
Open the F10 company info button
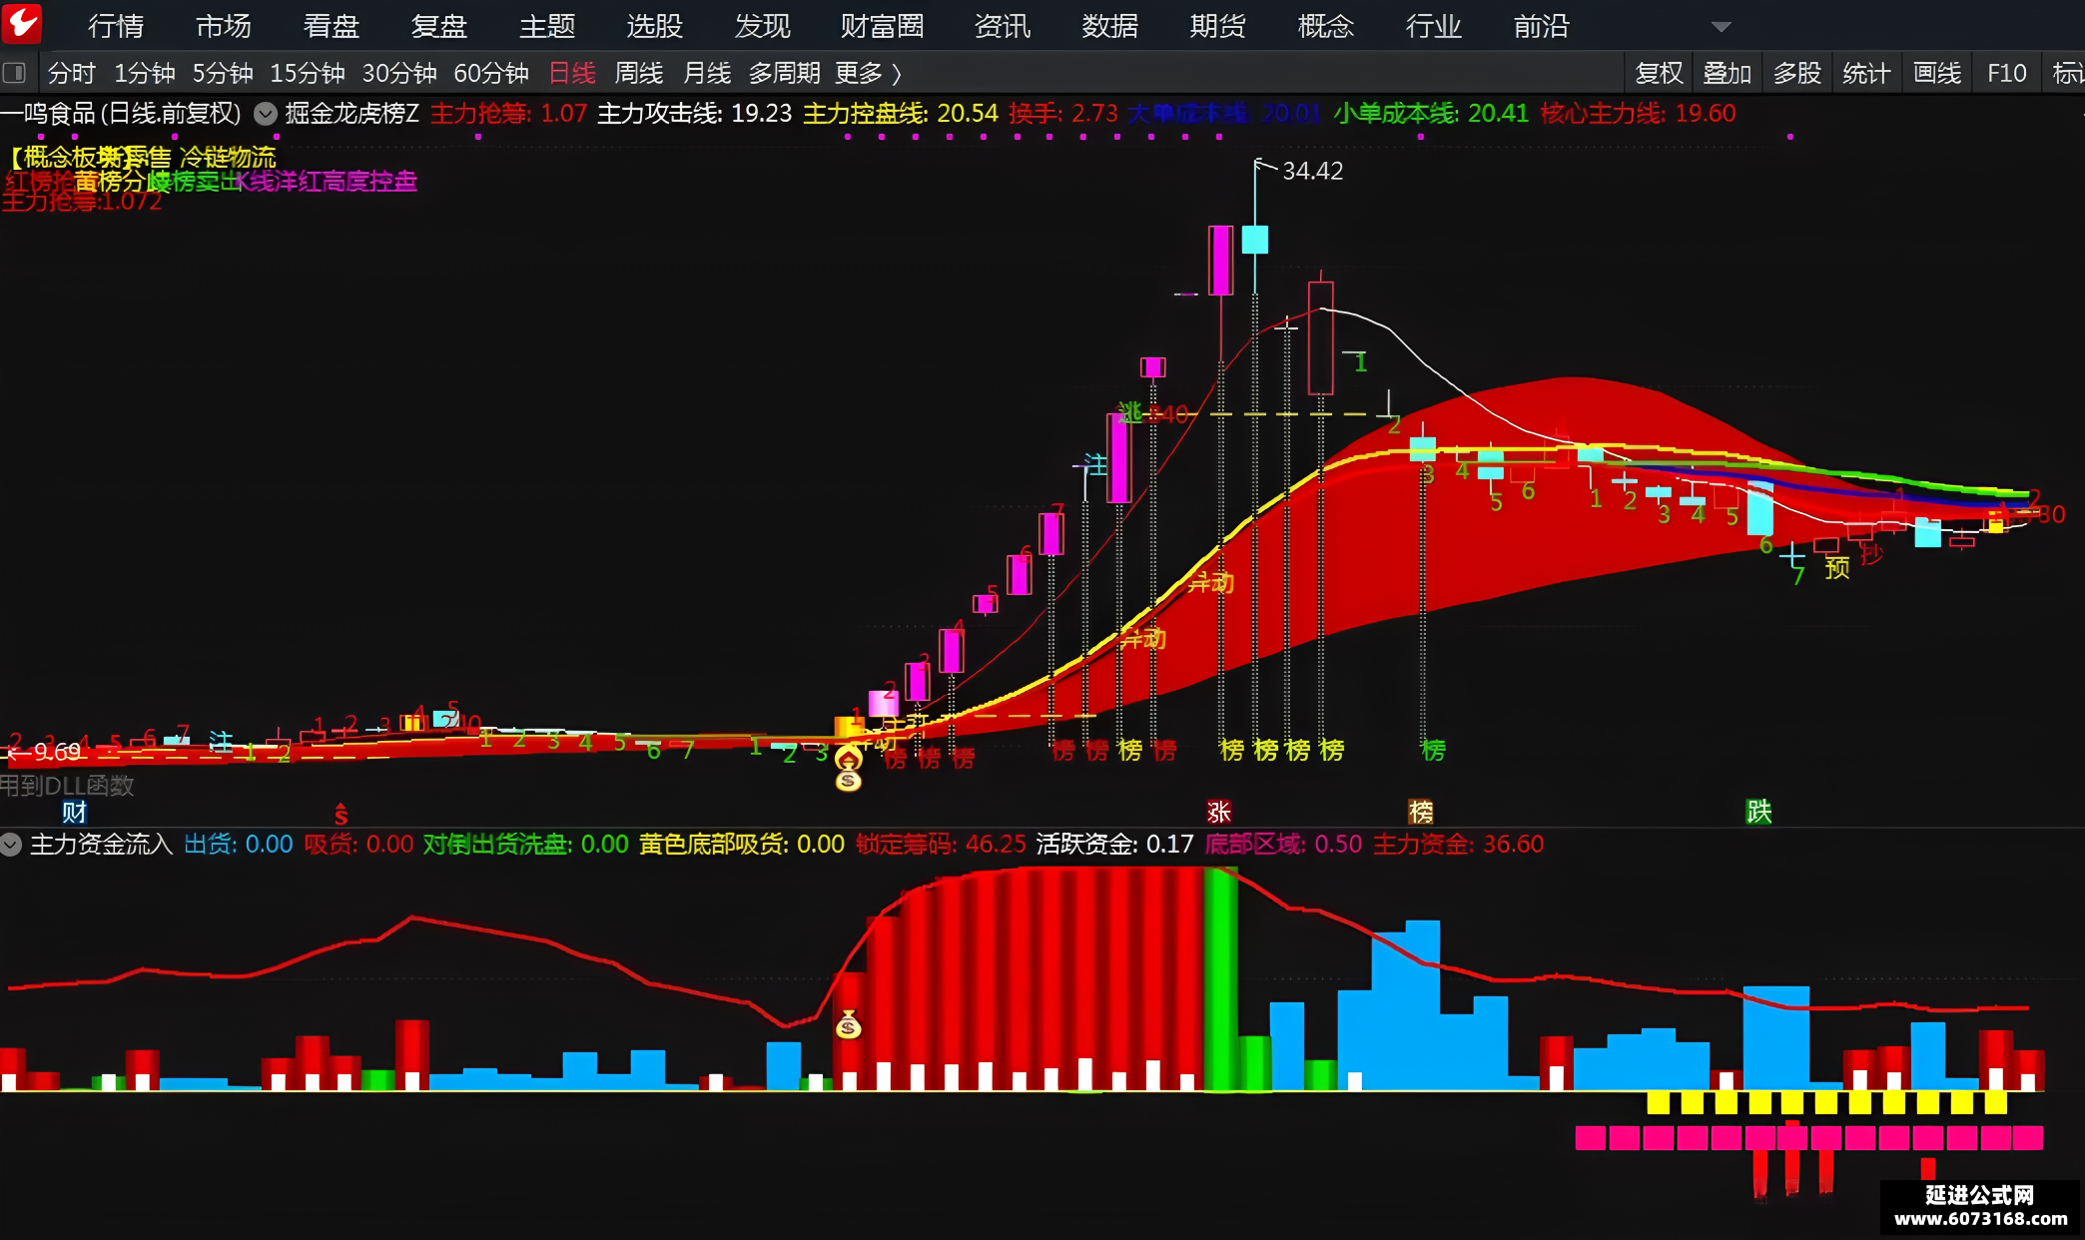tap(2006, 73)
